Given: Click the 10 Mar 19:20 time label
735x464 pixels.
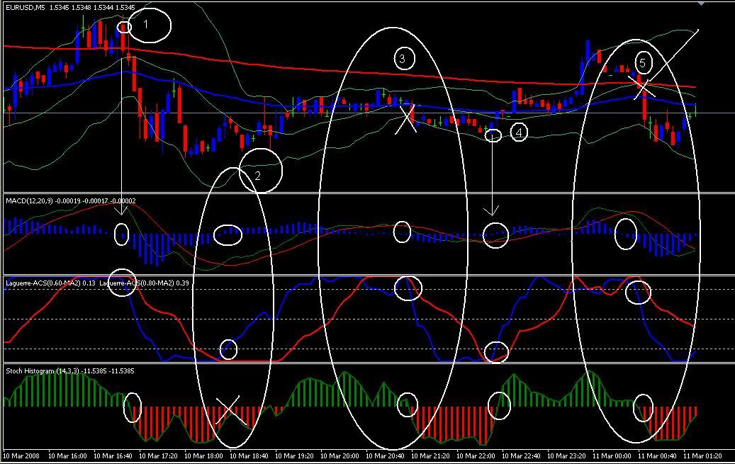Looking at the screenshot, I should 294,455.
